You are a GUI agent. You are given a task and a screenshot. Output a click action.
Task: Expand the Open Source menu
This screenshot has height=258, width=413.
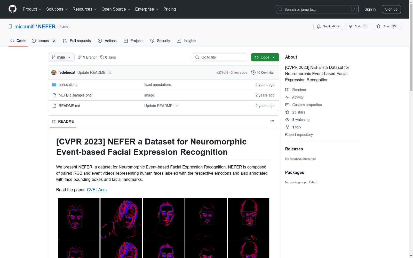(116, 9)
